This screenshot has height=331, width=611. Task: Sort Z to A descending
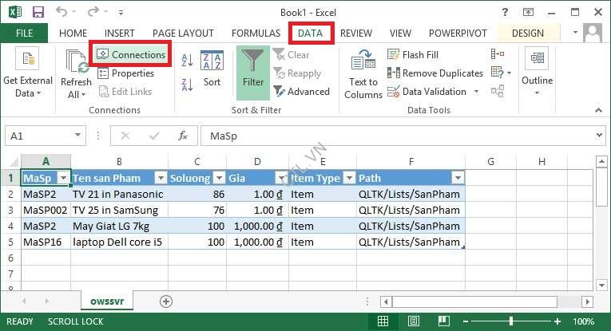coord(187,84)
